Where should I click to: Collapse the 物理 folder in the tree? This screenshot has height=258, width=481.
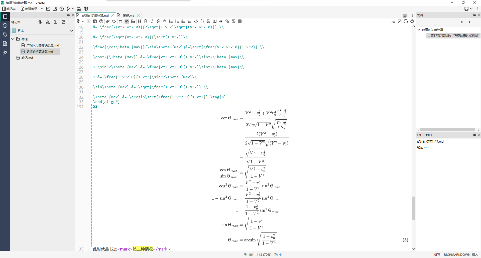pyautogui.click(x=13, y=39)
